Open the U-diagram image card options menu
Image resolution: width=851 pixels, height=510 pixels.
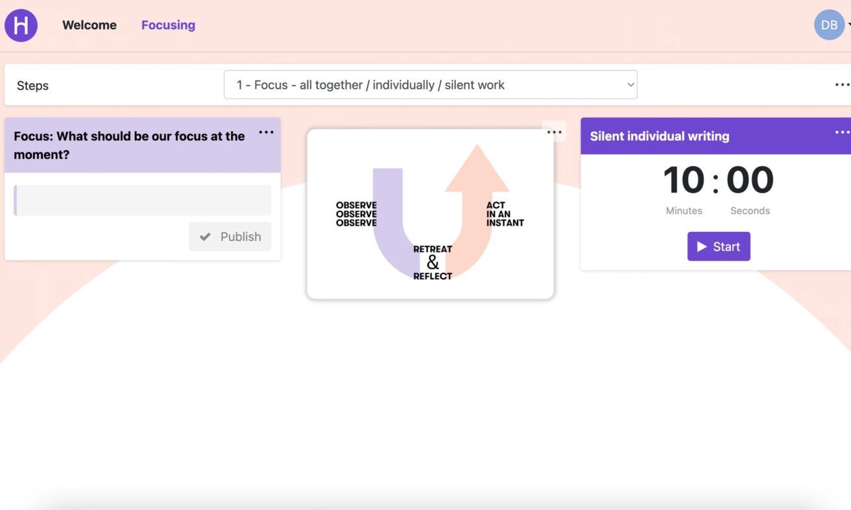(x=554, y=132)
